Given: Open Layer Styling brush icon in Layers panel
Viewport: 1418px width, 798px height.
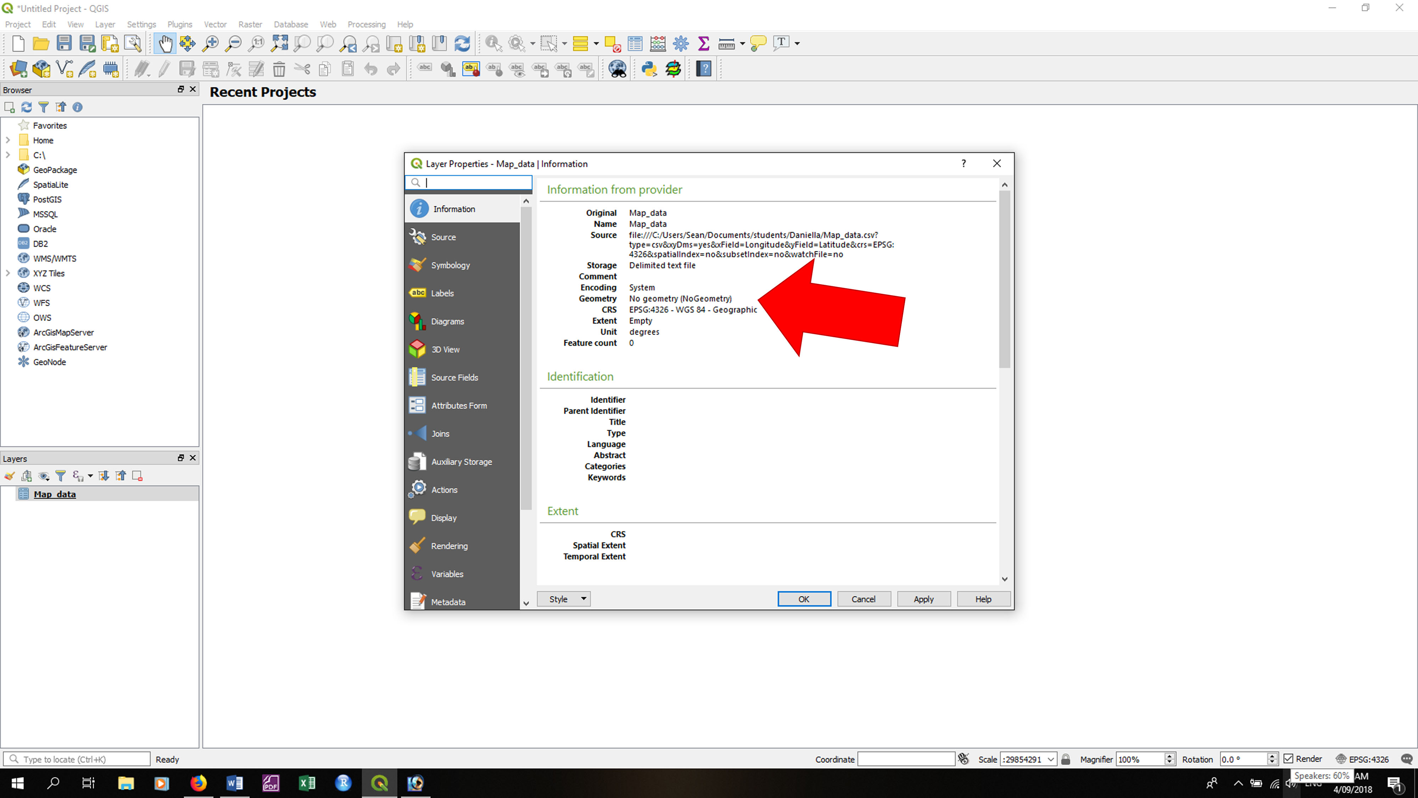Looking at the screenshot, I should (x=9, y=476).
